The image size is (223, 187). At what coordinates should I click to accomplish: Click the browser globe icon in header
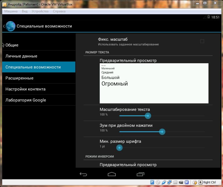click(10, 26)
